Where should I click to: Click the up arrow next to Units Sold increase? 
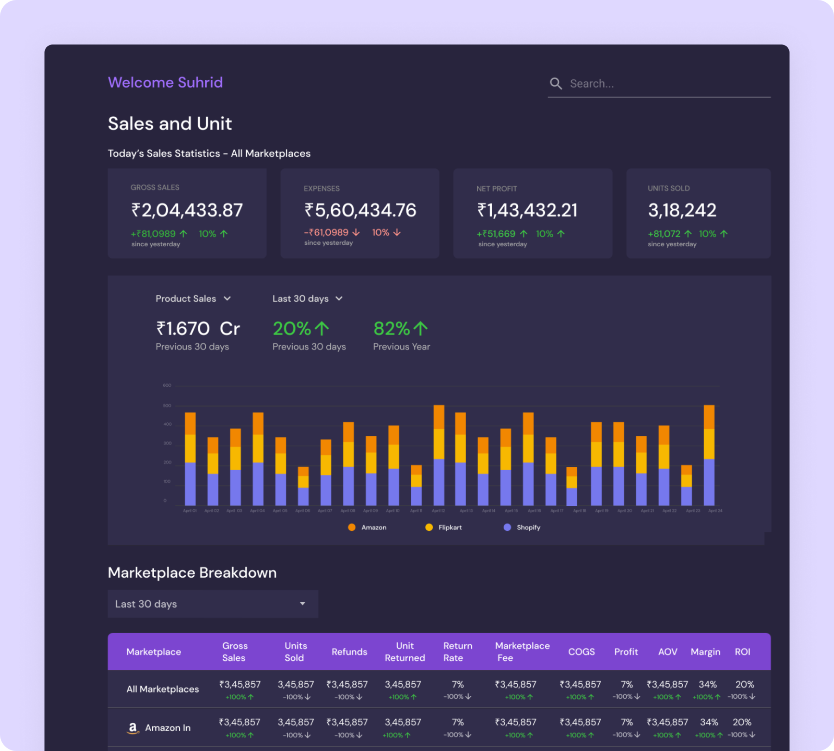coord(689,234)
